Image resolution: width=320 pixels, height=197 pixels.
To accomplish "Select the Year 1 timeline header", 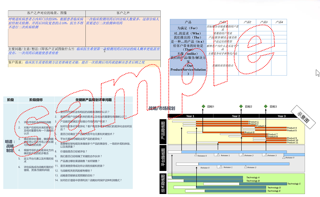I will 190,116.
